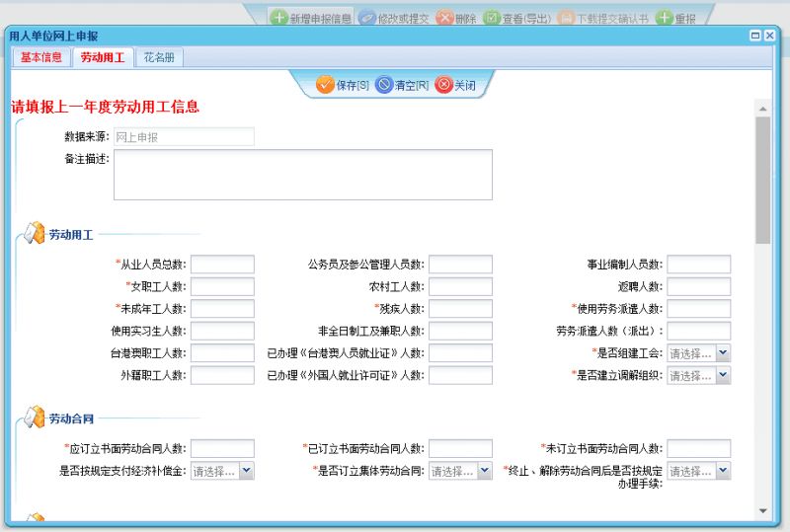Click the 女职工人数 input field
This screenshot has height=532, width=790.
coord(222,286)
